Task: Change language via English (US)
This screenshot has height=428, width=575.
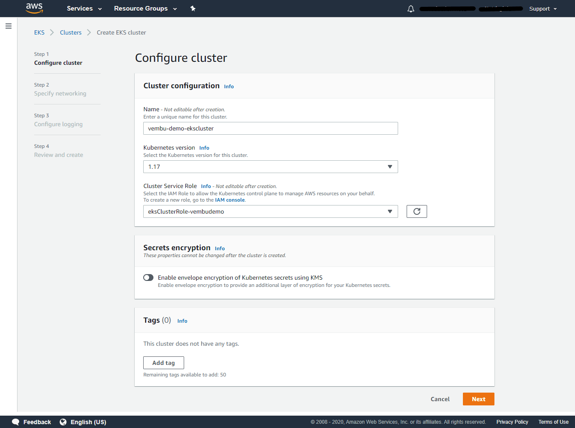Action: tap(88, 422)
